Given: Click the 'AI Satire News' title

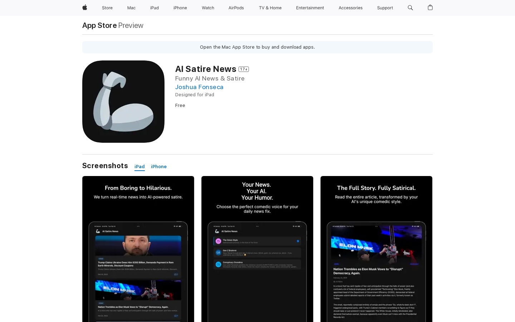Looking at the screenshot, I should point(206,69).
